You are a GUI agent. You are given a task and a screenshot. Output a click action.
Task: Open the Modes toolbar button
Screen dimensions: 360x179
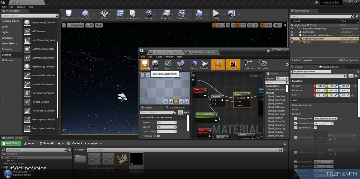click(x=104, y=15)
